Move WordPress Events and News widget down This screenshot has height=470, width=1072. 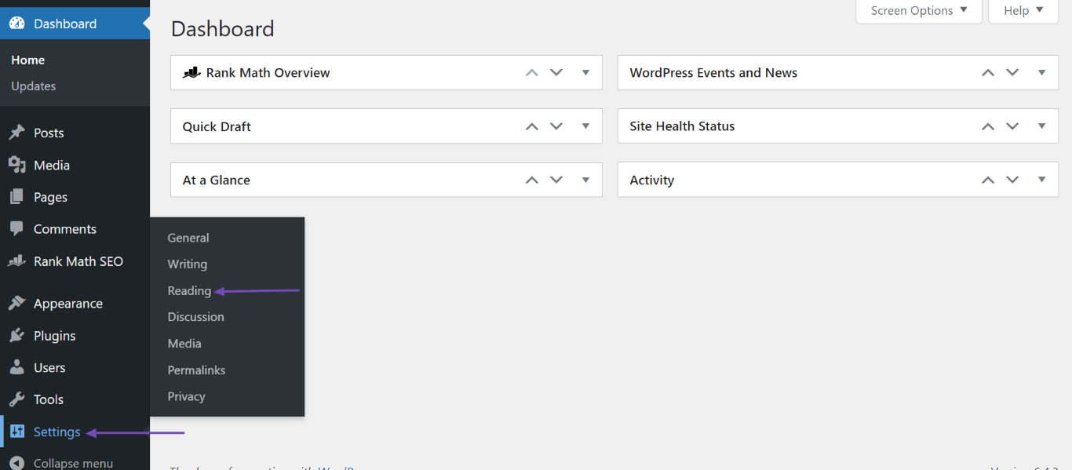coord(1012,72)
